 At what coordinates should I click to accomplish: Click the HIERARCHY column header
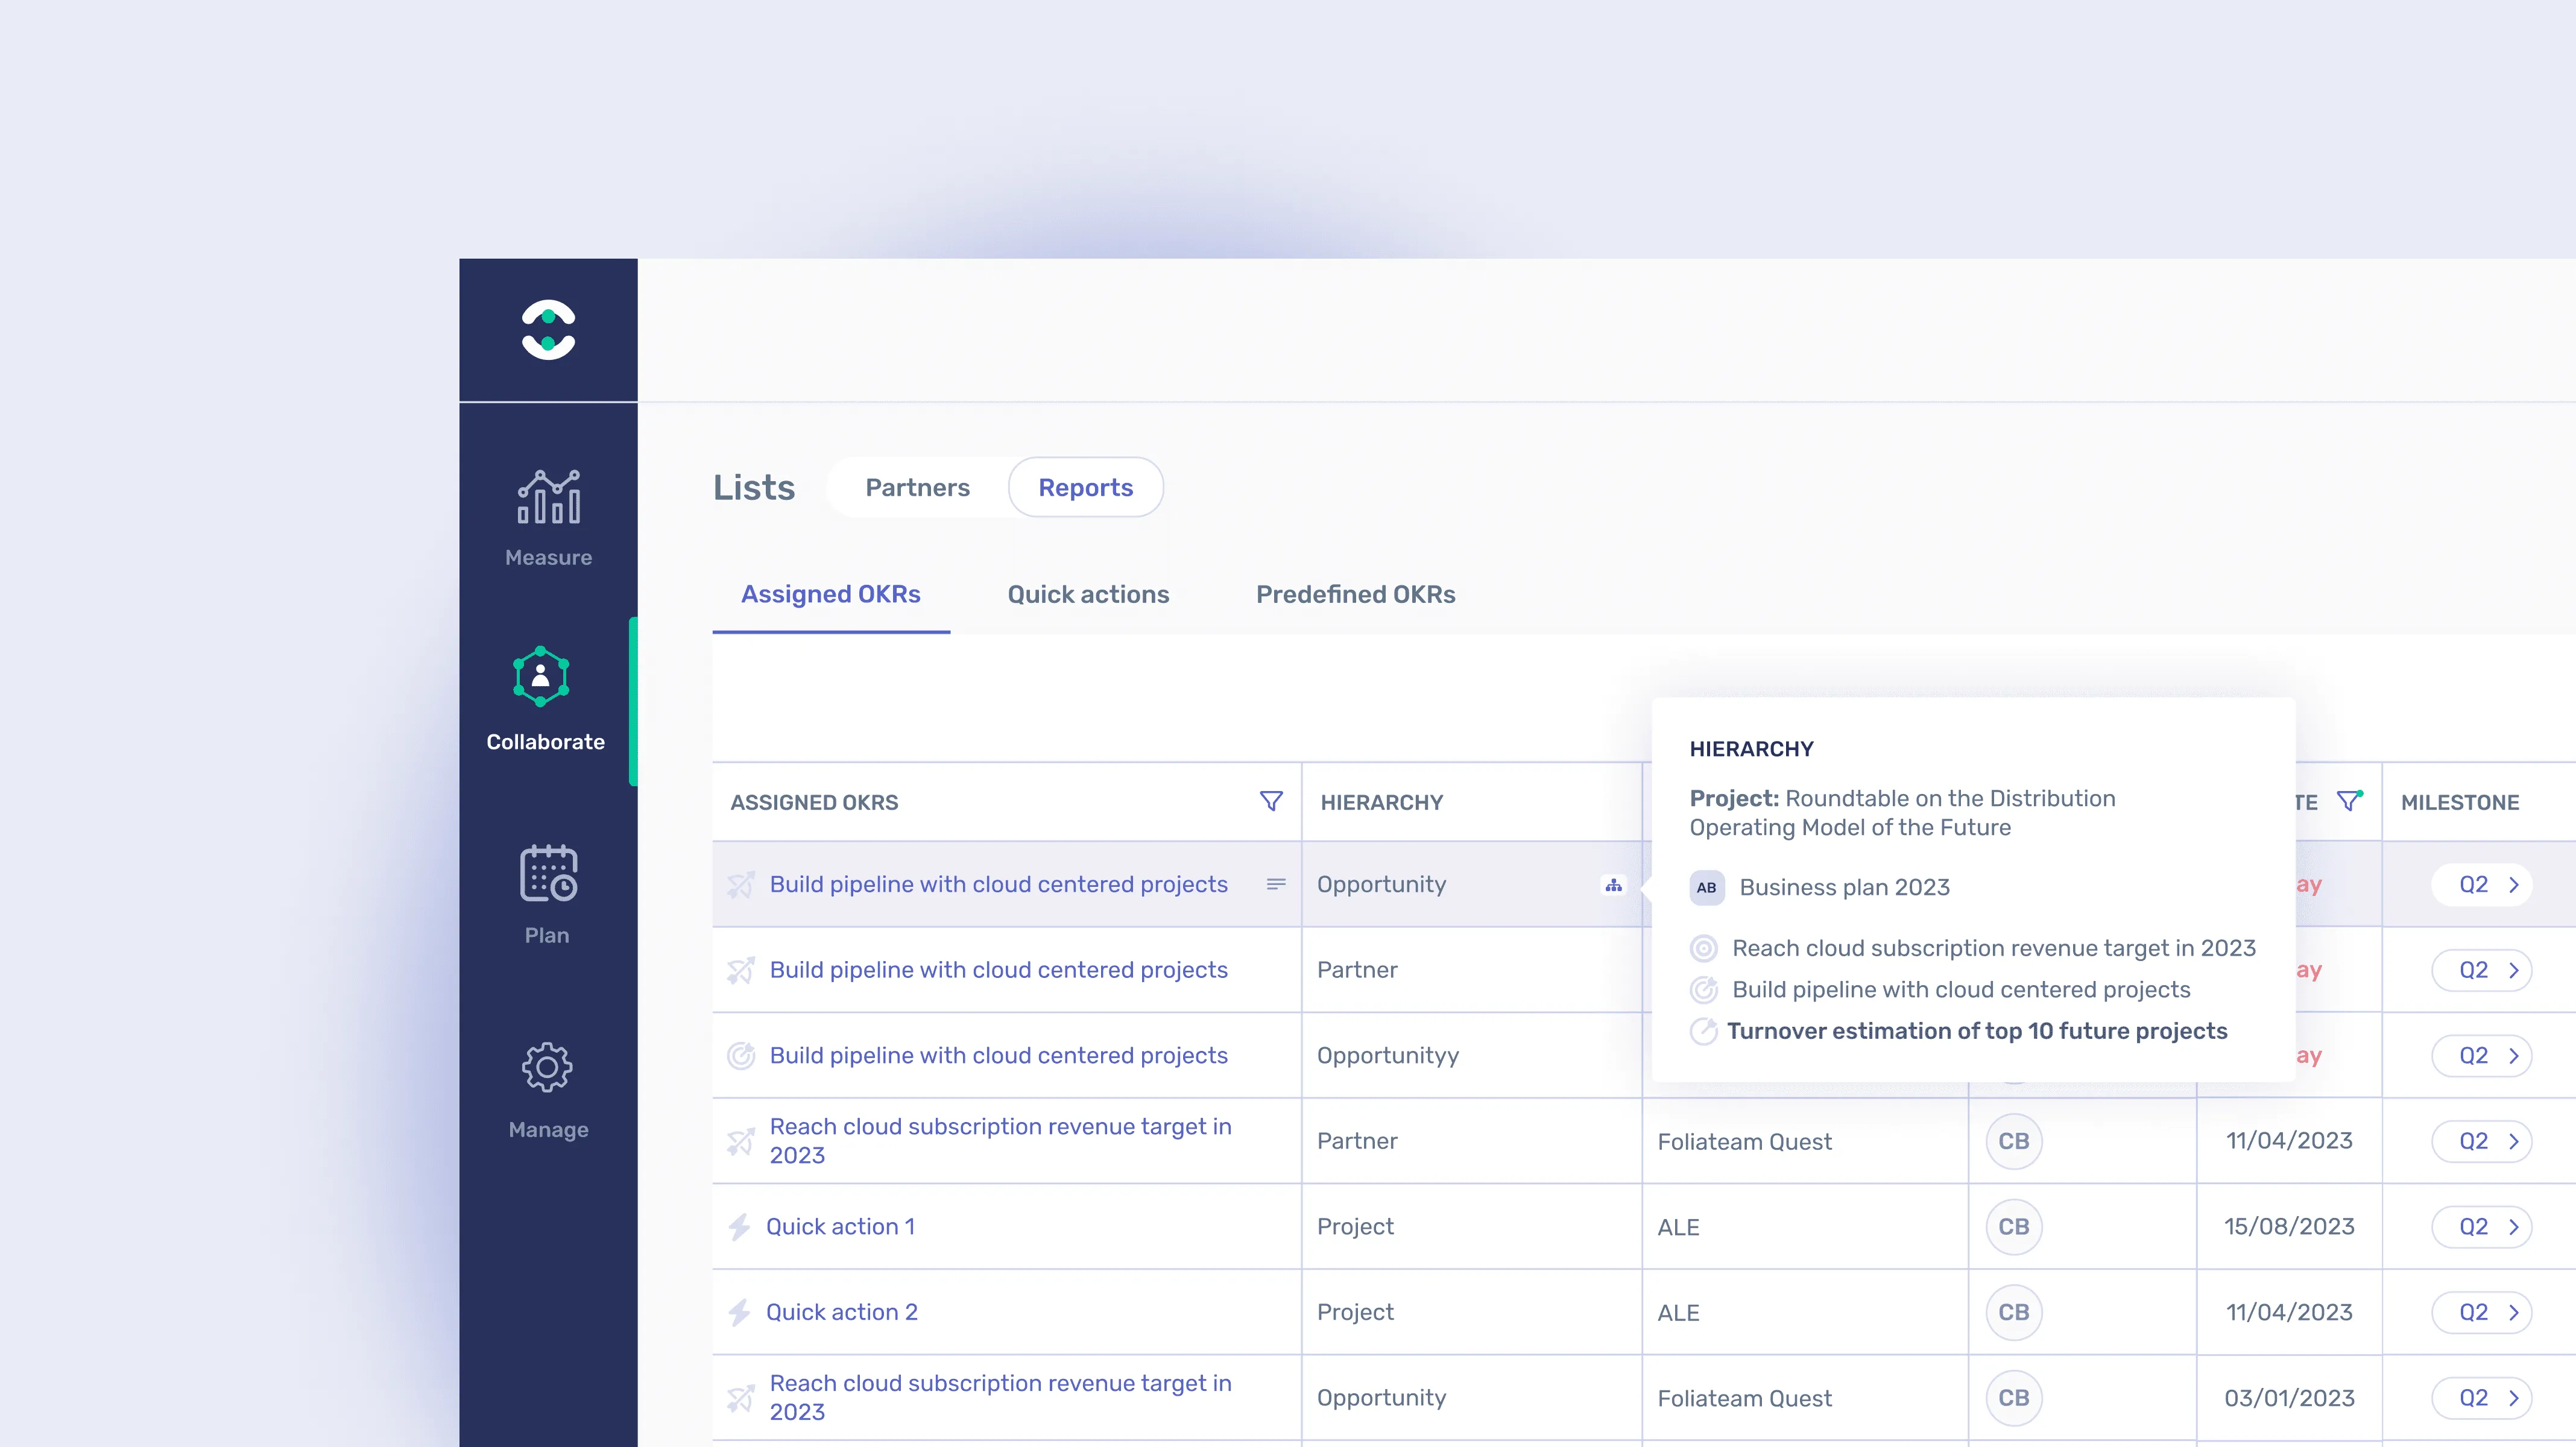tap(1382, 802)
